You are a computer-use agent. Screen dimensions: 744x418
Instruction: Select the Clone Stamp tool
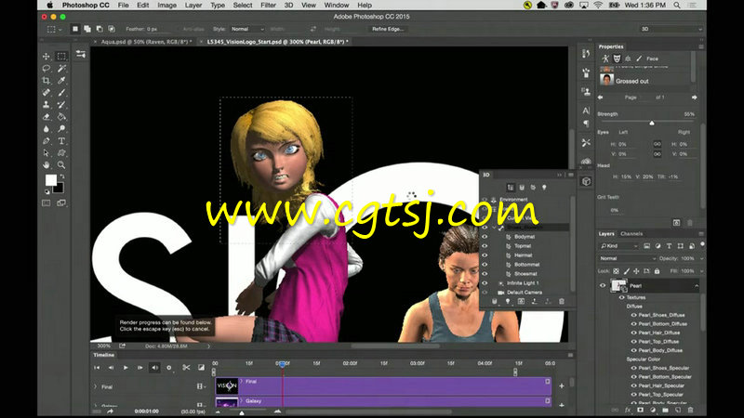46,104
